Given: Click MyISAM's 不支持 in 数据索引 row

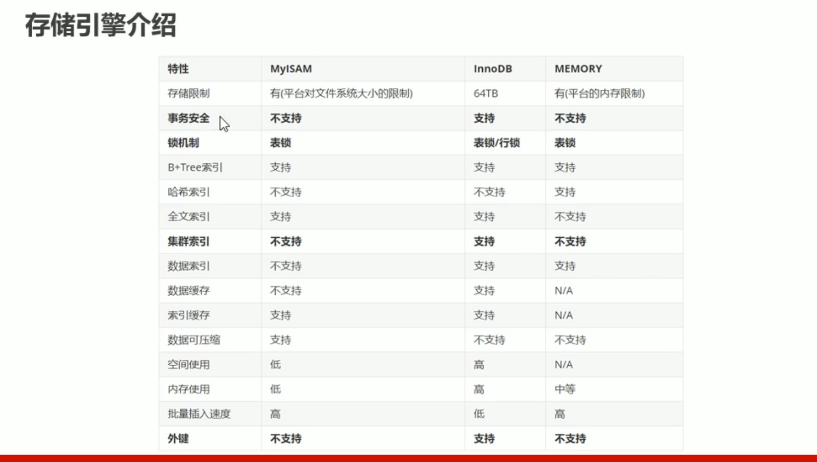Looking at the screenshot, I should point(286,266).
